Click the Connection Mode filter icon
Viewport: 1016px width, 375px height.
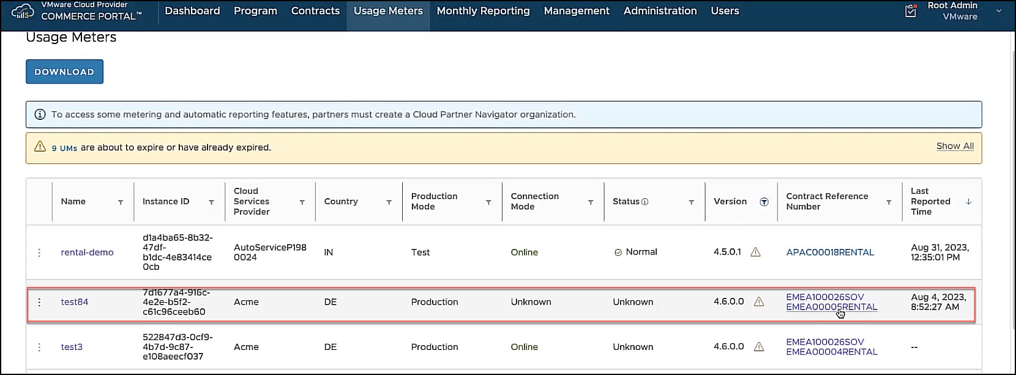591,202
